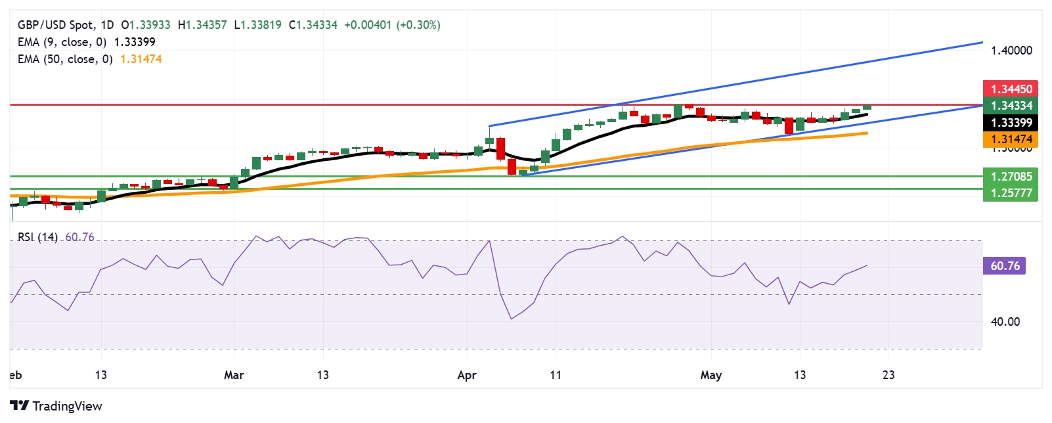Click the purple 60.76 RSI value label
Viewport: 1052px width, 423px height.
click(1005, 266)
